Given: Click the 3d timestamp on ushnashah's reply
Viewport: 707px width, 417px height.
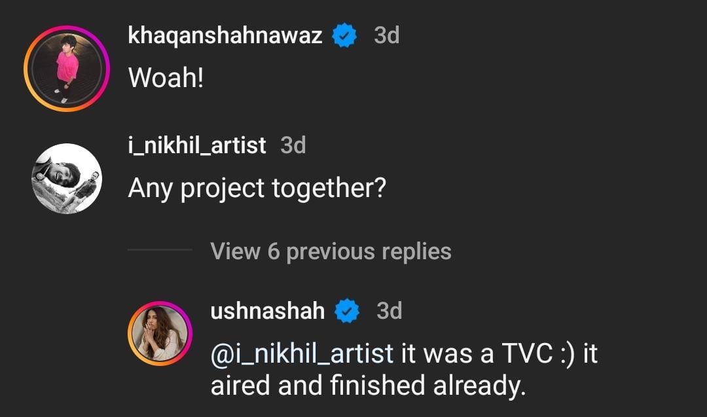Looking at the screenshot, I should point(389,311).
